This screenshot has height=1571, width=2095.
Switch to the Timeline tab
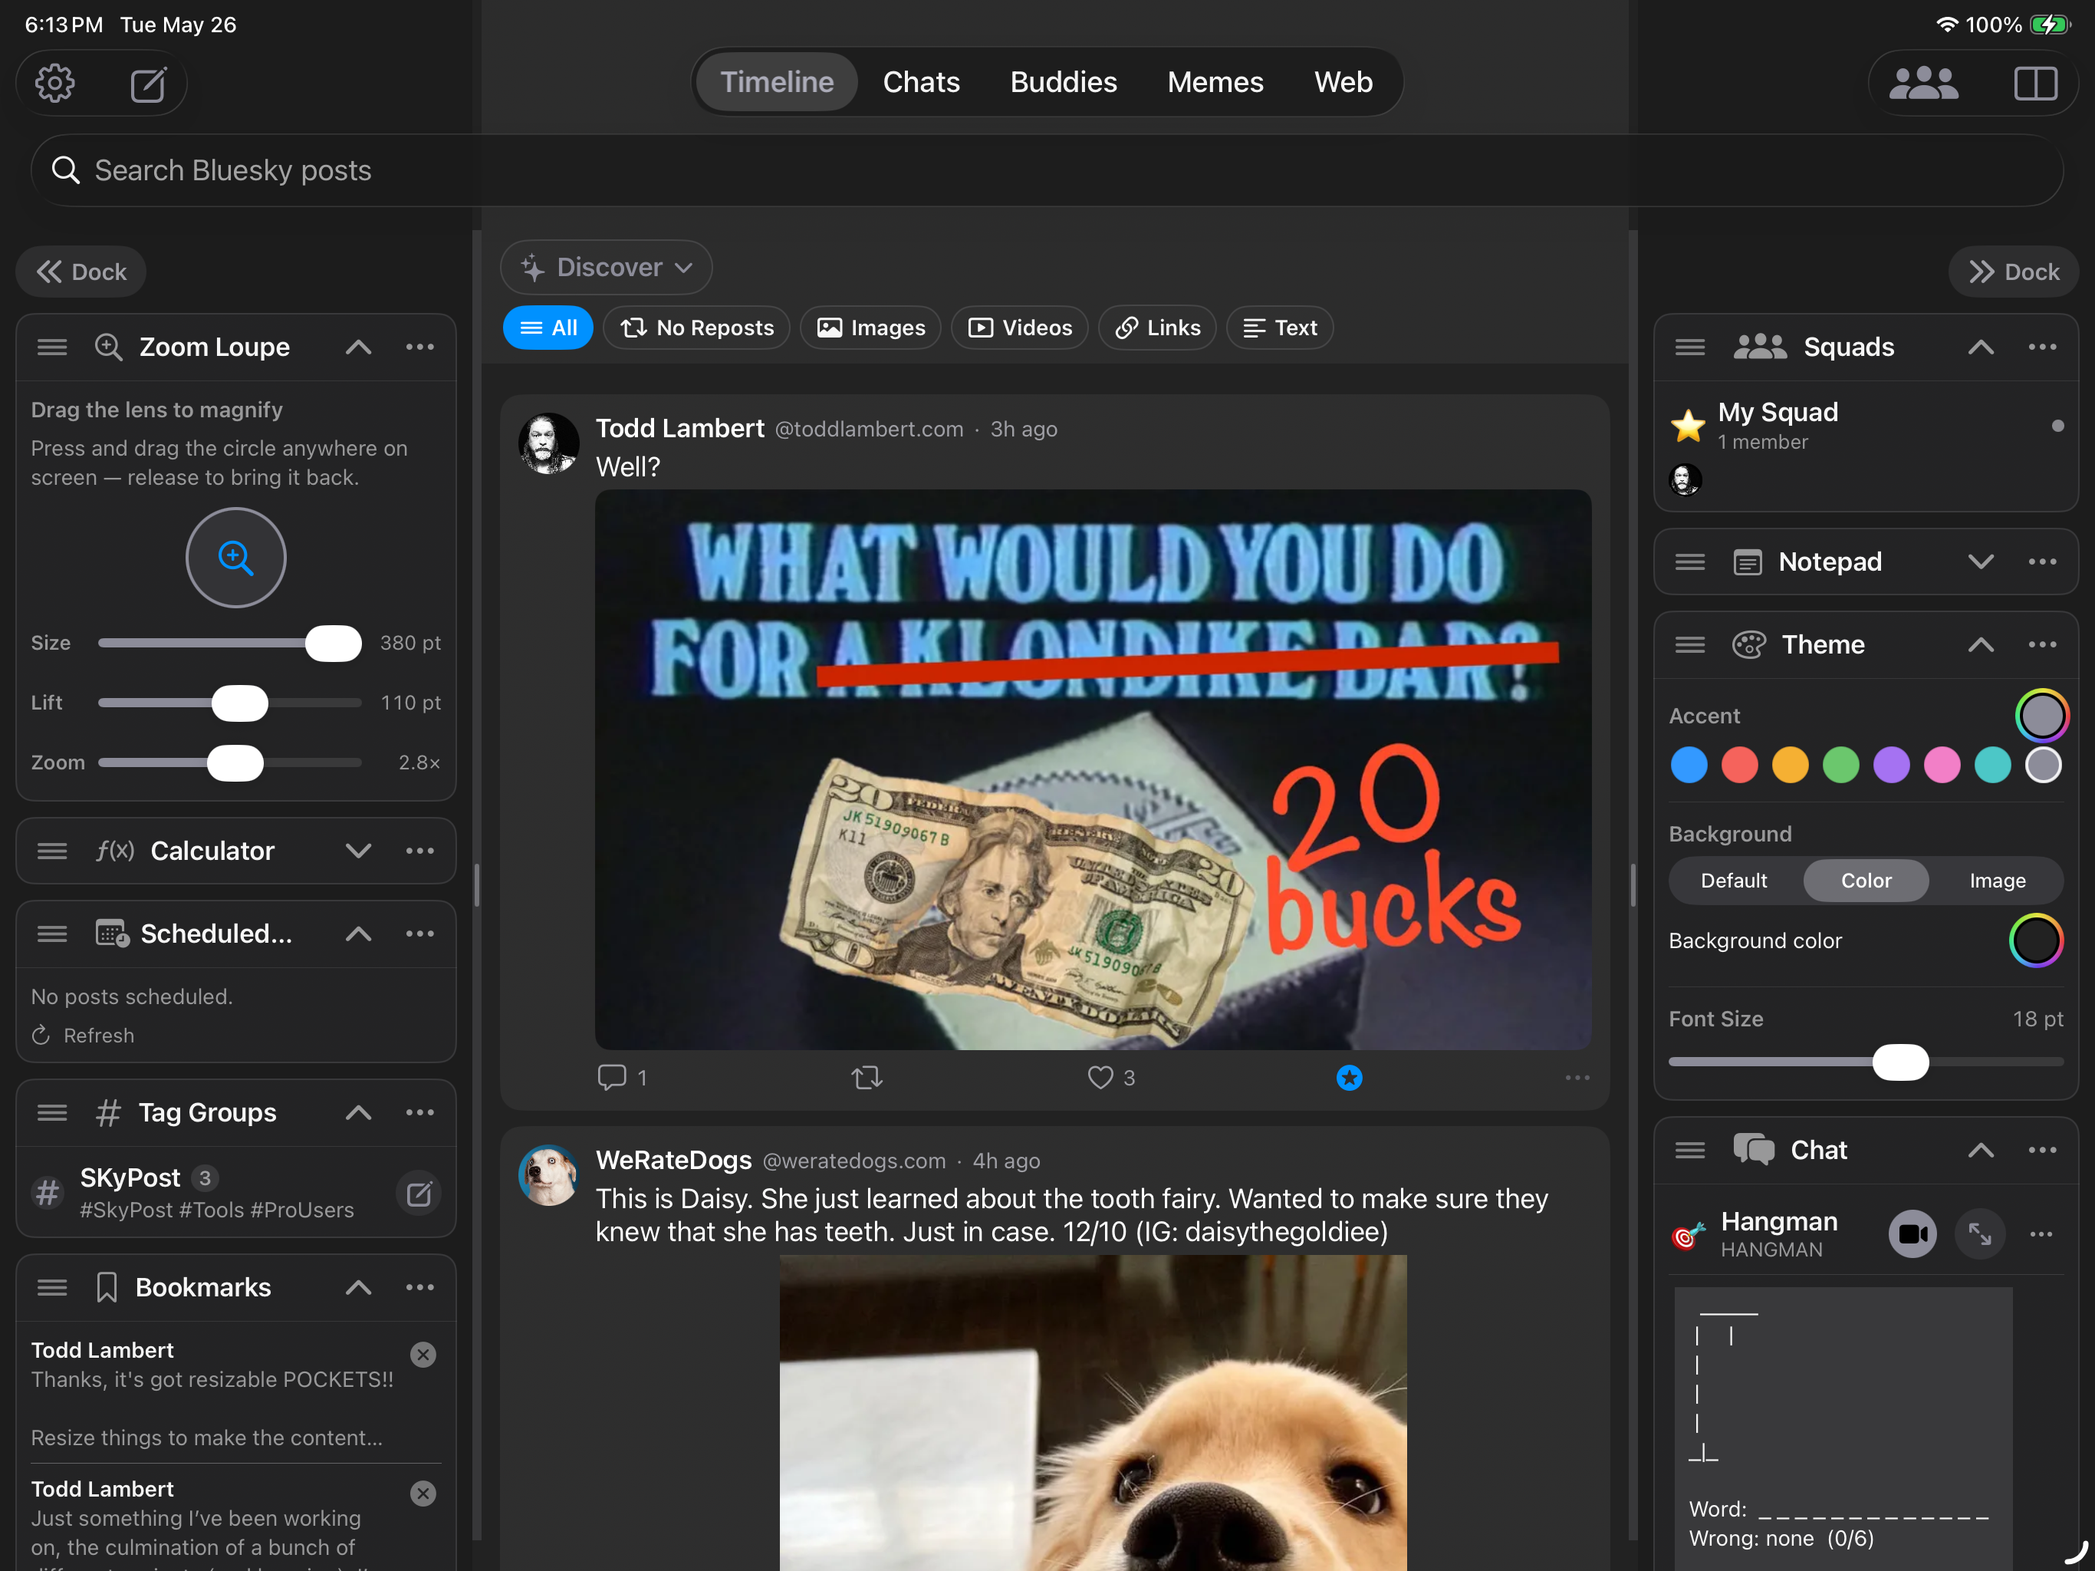tap(777, 81)
